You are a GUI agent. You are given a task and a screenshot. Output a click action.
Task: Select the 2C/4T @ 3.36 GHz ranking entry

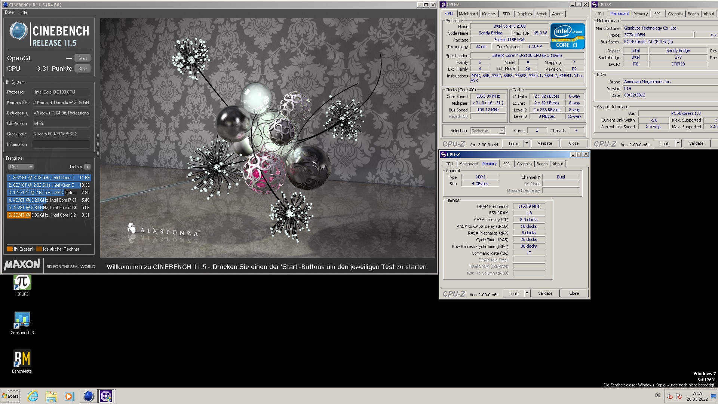coord(49,215)
